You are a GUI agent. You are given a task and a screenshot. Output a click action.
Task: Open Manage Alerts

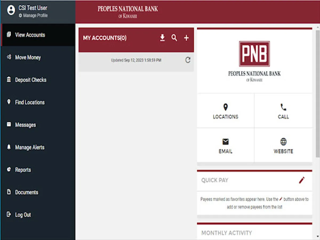click(30, 147)
